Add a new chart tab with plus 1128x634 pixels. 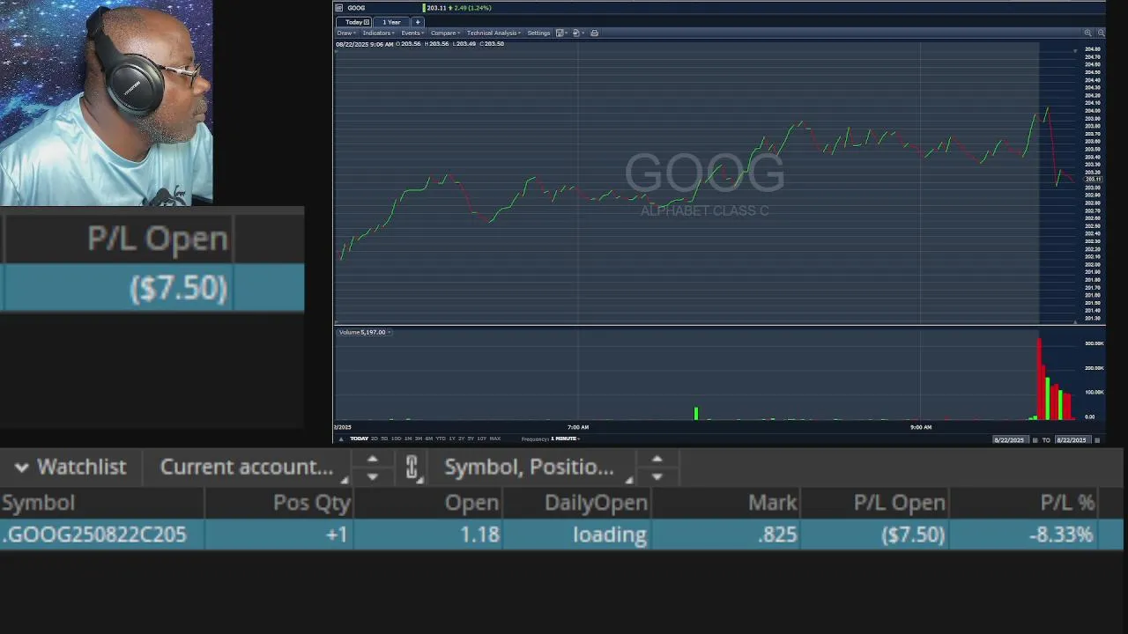[x=418, y=22]
